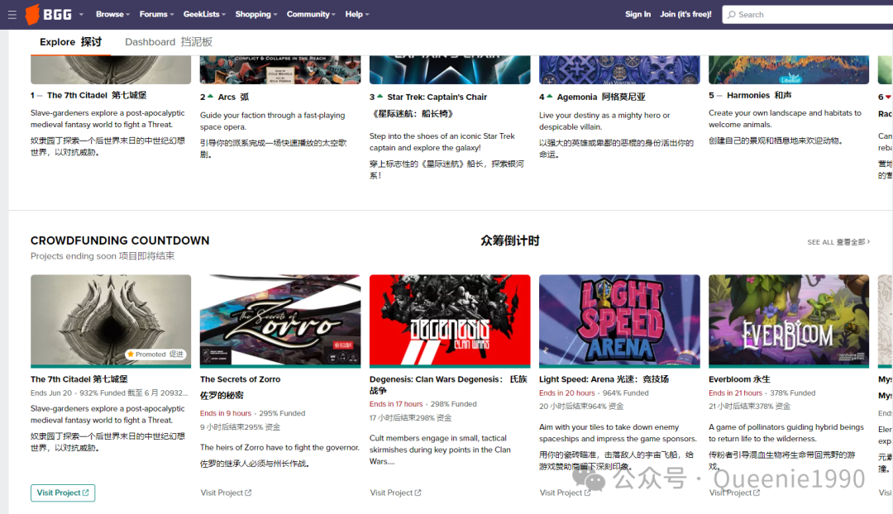Click the external-link icon beside Zorro's Visit Project

pos(250,492)
